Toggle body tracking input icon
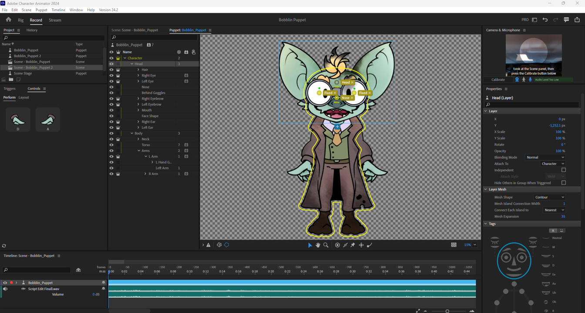 524,80
